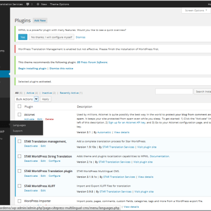Delete the Akismet plugin
Viewport: 211px width, 211px height.
click(49, 119)
